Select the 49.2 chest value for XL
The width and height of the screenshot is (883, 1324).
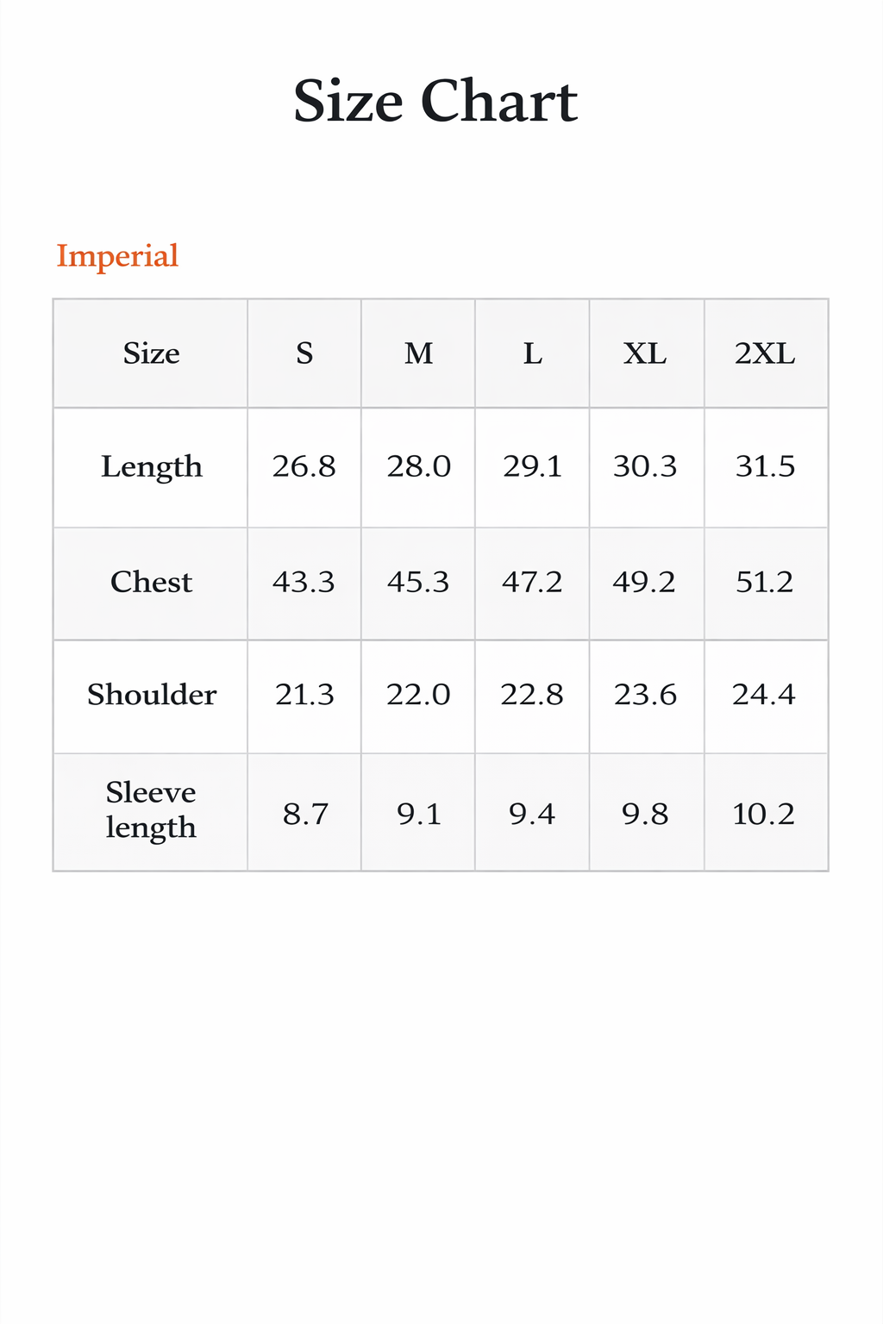(644, 582)
